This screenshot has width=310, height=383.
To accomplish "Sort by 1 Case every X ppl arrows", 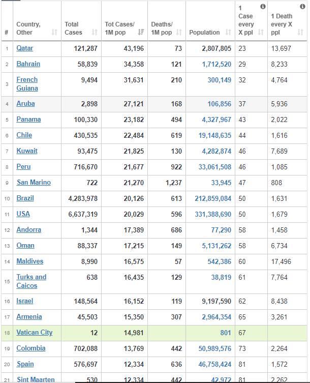I will tap(261, 33).
